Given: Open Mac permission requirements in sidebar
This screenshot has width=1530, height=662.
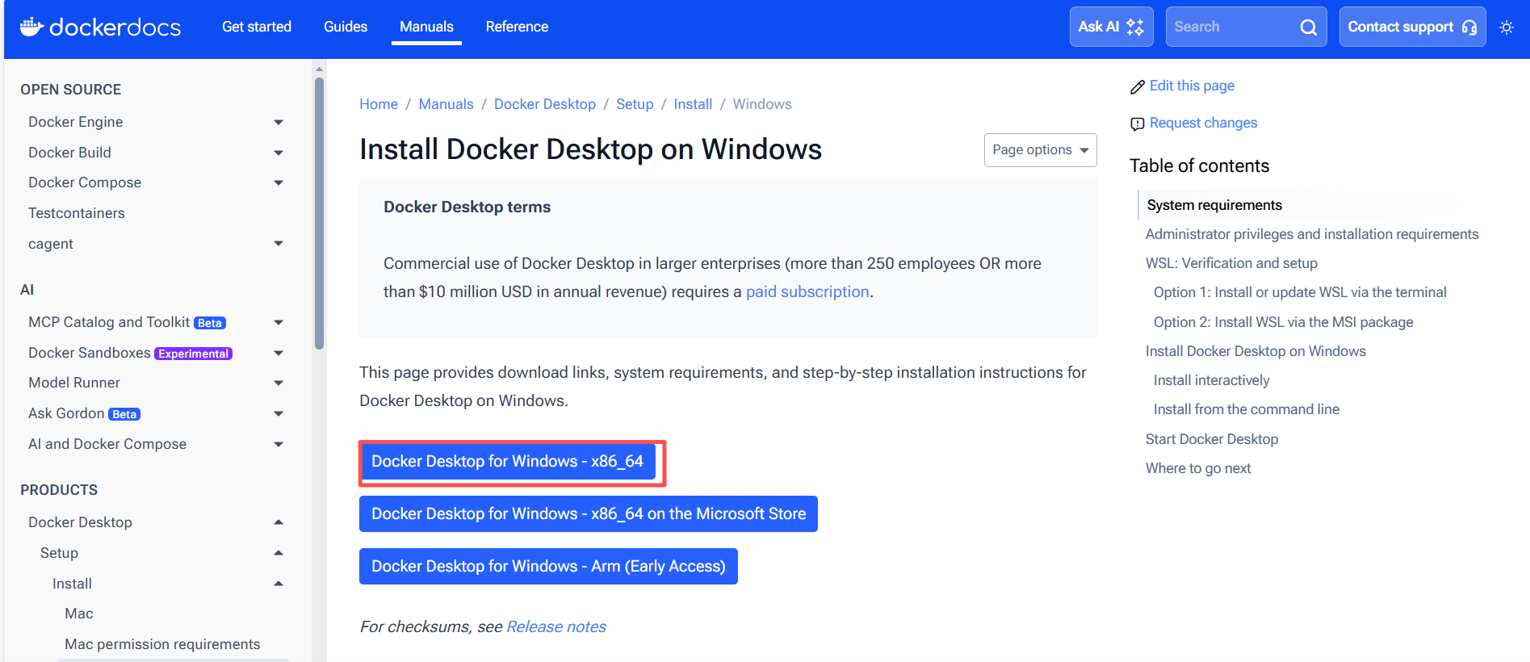Looking at the screenshot, I should tap(162, 644).
